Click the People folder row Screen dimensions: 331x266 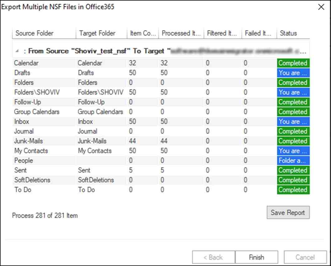[x=24, y=161]
